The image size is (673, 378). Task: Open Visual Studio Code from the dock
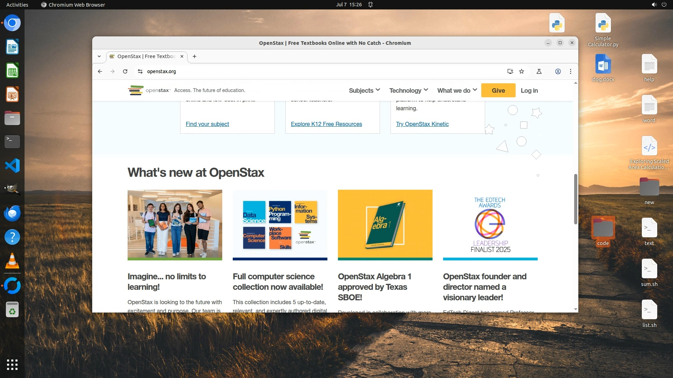pos(12,166)
